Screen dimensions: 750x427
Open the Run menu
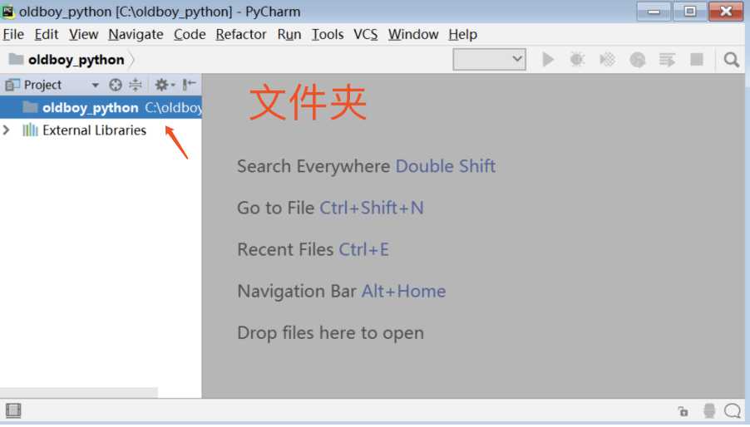(x=289, y=34)
